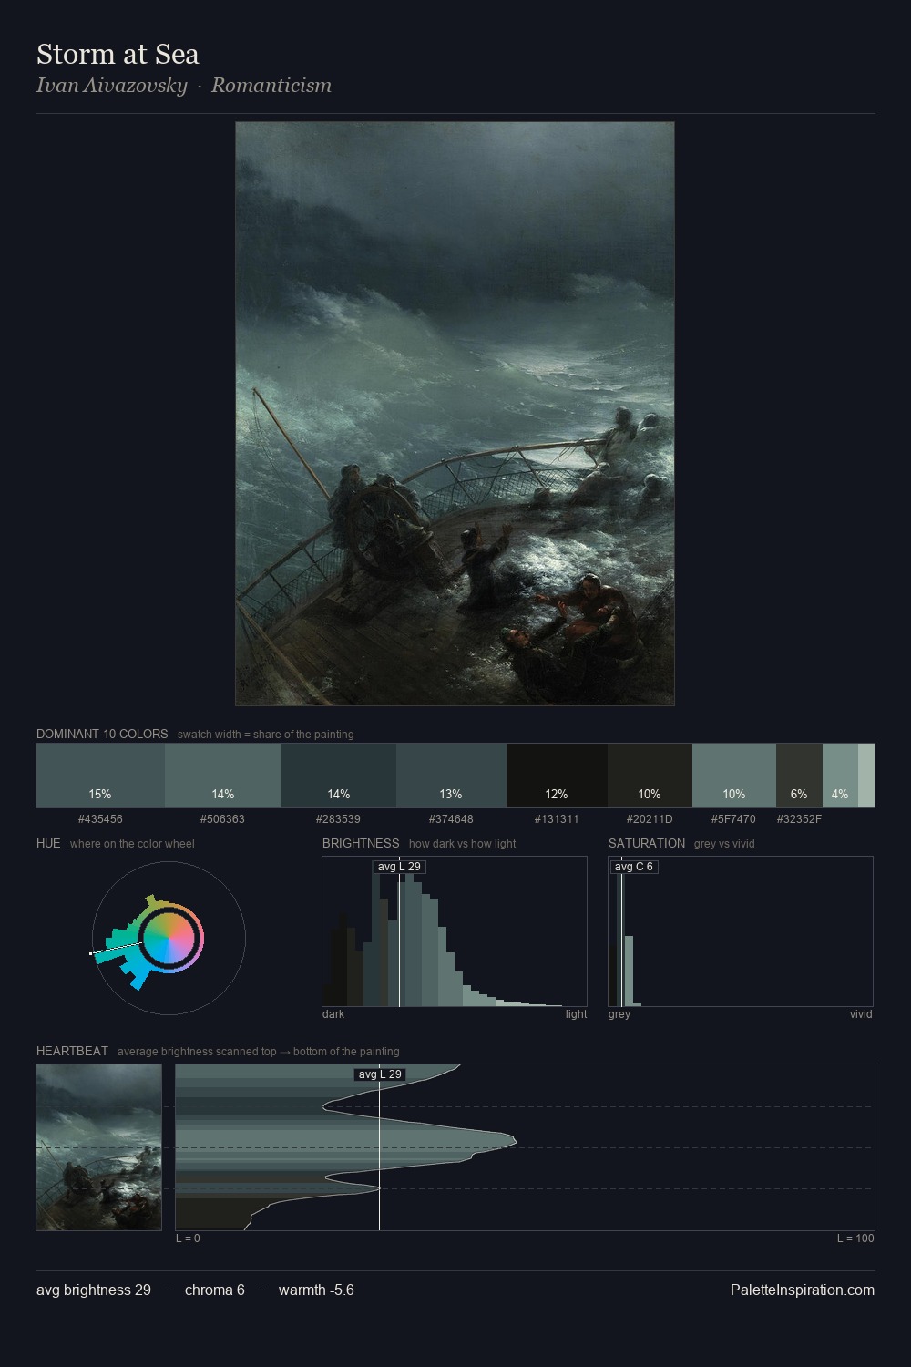The width and height of the screenshot is (911, 1367).
Task: Click the 'dark' axis label under Brightness
Action: pos(333,1013)
